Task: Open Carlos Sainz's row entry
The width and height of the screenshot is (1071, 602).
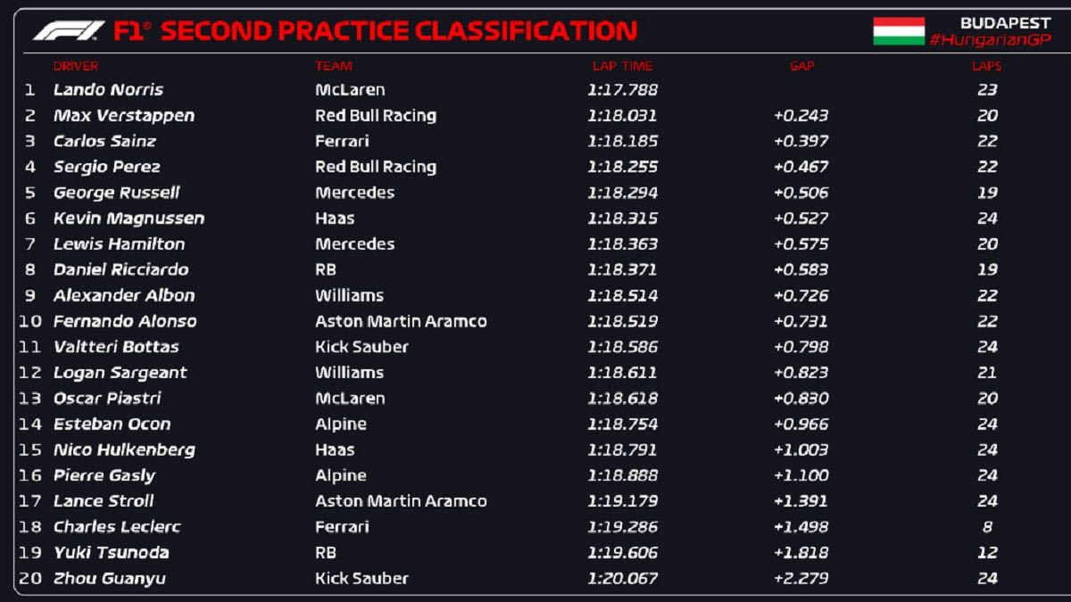Action: pyautogui.click(x=104, y=141)
